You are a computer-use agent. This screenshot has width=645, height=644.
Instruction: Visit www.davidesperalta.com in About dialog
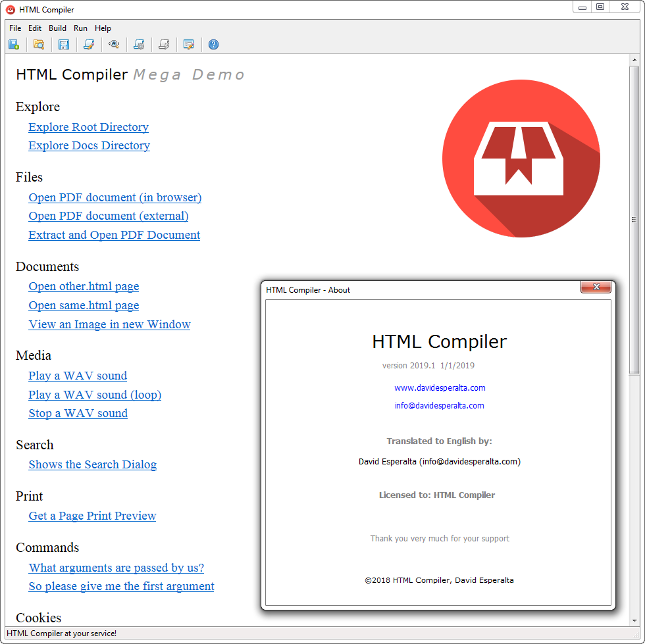click(440, 388)
